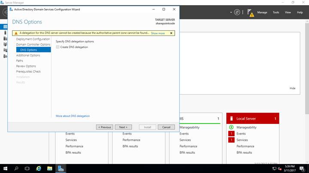Screen dimensions: 309x173
Task: Open the Action Center notification icon
Action: [302, 168]
